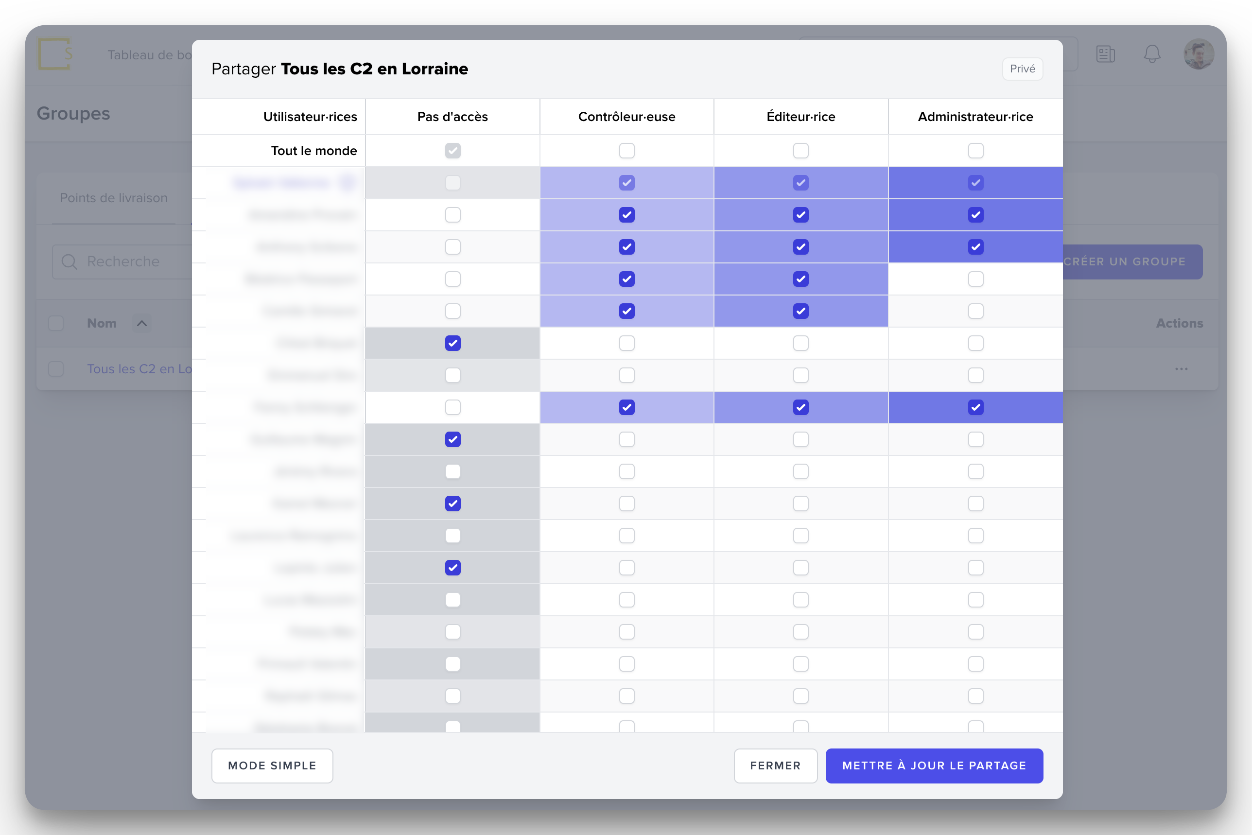
Task: Tick the Tous les C2 row checkbox
Action: tap(56, 368)
